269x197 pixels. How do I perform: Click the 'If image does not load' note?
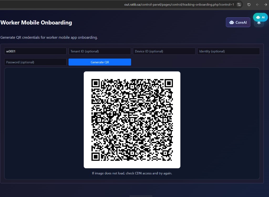pyautogui.click(x=132, y=173)
